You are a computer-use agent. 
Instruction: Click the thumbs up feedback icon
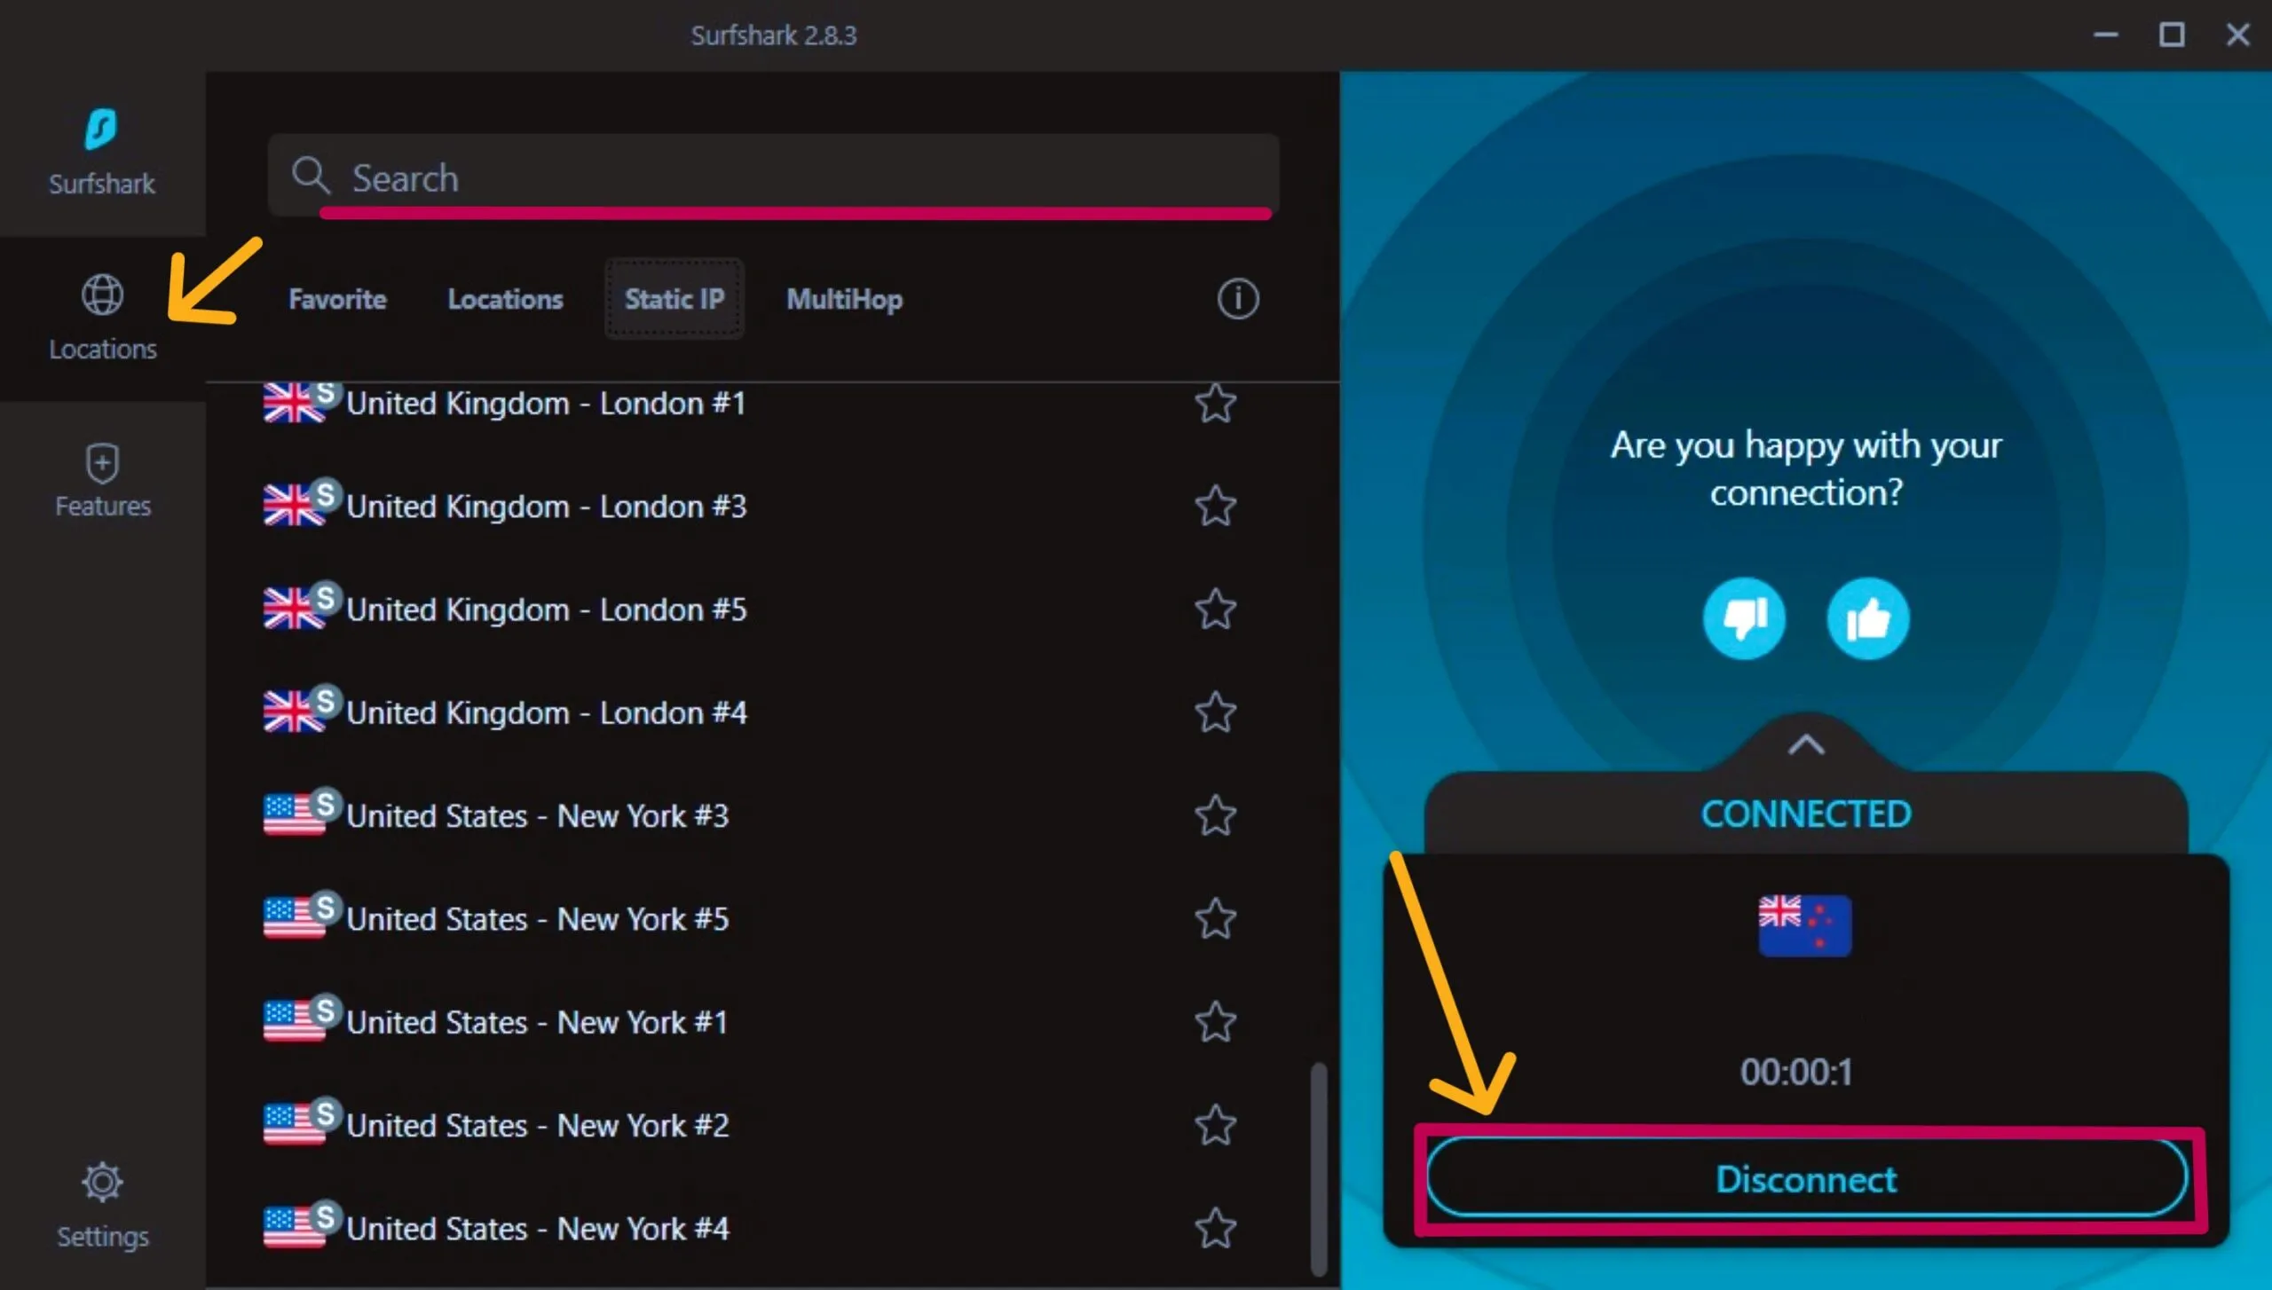pyautogui.click(x=1867, y=618)
